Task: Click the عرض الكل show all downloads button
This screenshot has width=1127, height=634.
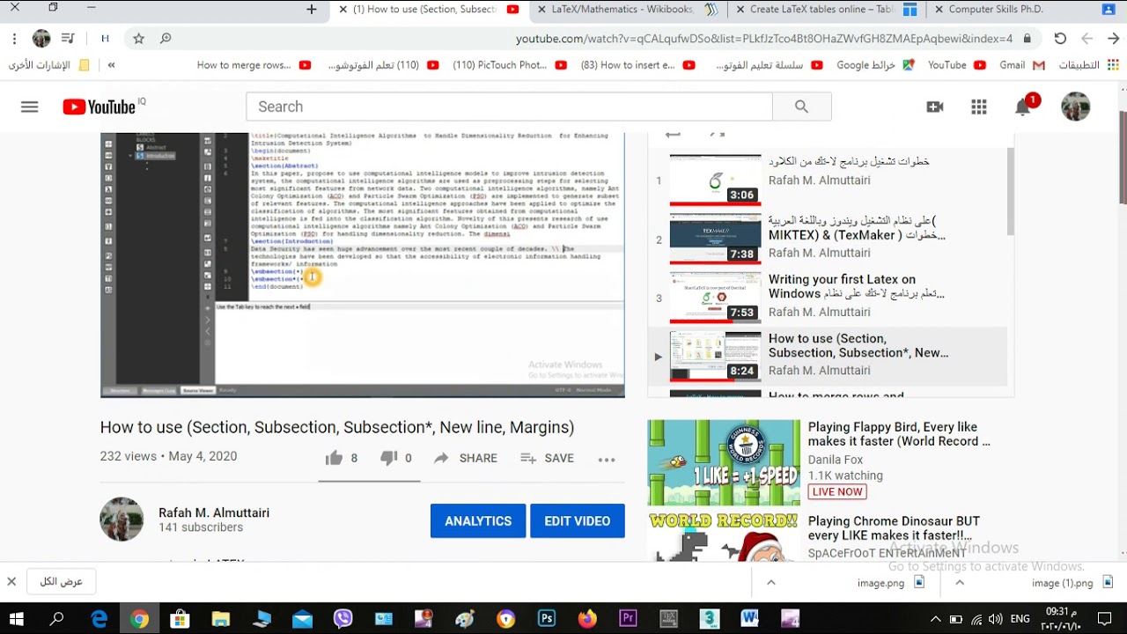Action: [x=61, y=582]
